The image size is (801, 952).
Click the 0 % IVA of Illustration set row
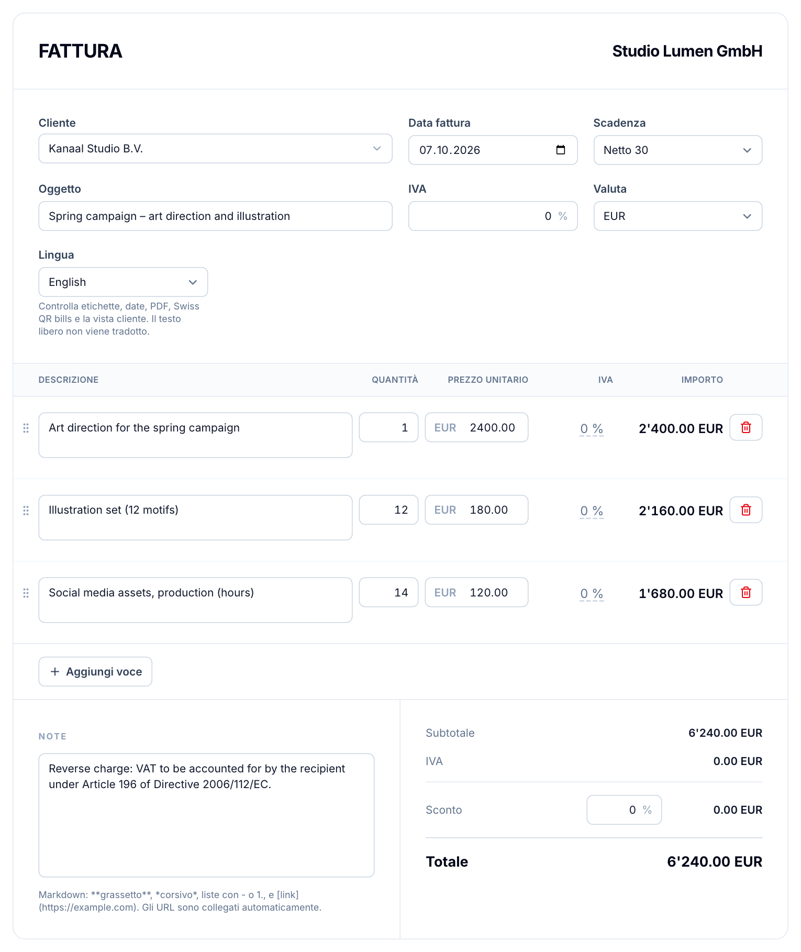592,511
